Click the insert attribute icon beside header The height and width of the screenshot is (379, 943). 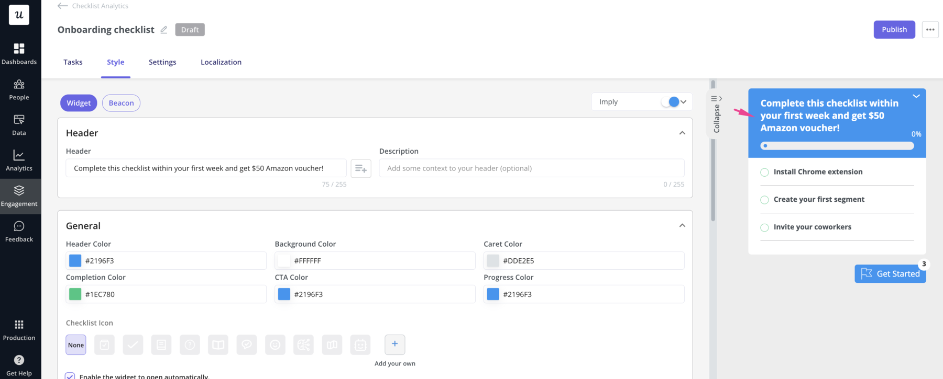click(x=360, y=168)
